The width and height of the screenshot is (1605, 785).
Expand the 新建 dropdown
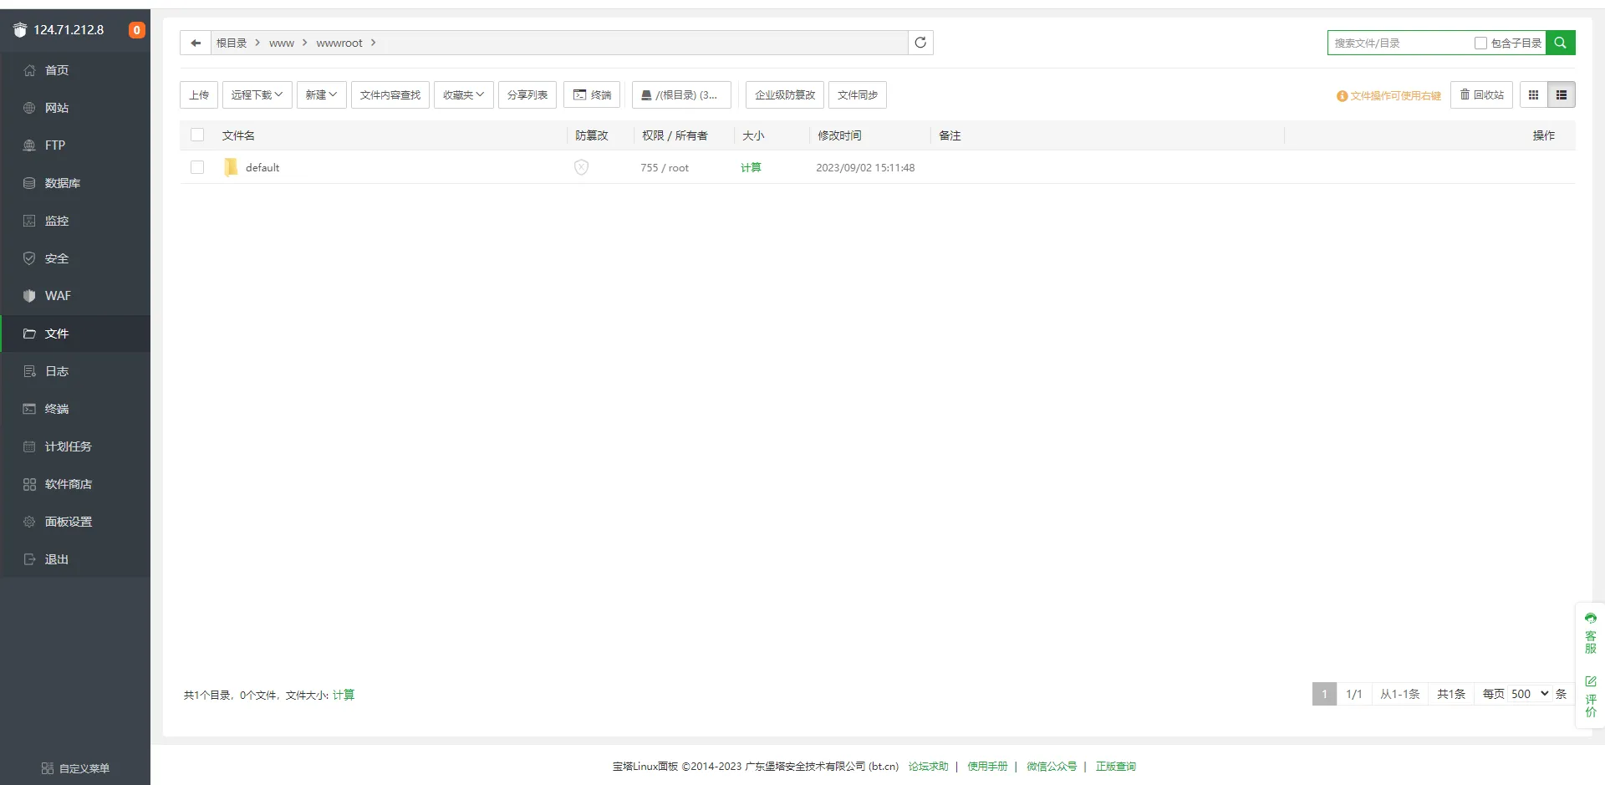tap(321, 95)
